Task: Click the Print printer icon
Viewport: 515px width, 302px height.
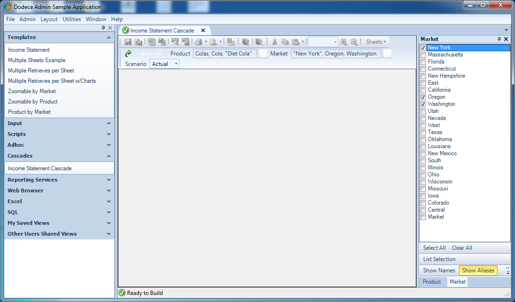Action: (x=198, y=42)
